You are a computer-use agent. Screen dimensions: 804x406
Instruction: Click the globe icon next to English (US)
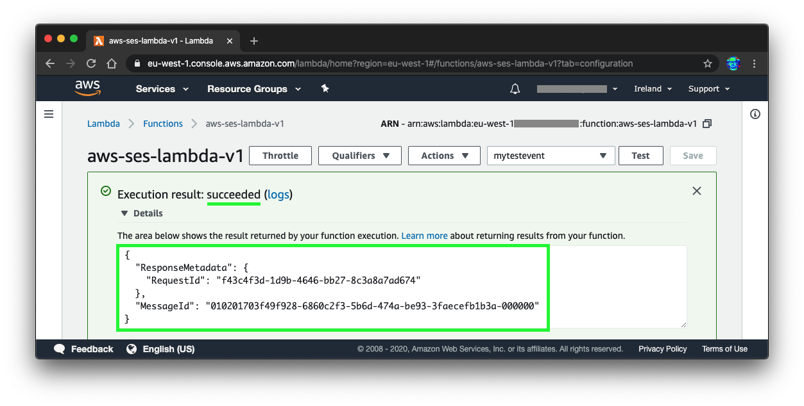(x=132, y=349)
